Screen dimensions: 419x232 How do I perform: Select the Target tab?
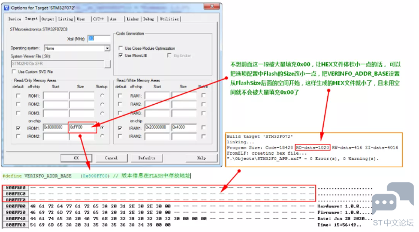(x=31, y=19)
